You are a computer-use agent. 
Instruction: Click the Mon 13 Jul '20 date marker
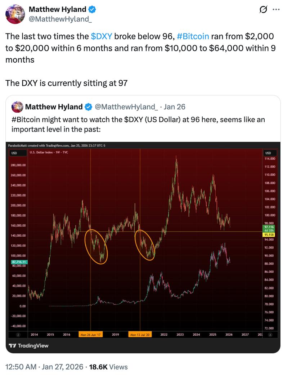pyautogui.click(x=140, y=334)
